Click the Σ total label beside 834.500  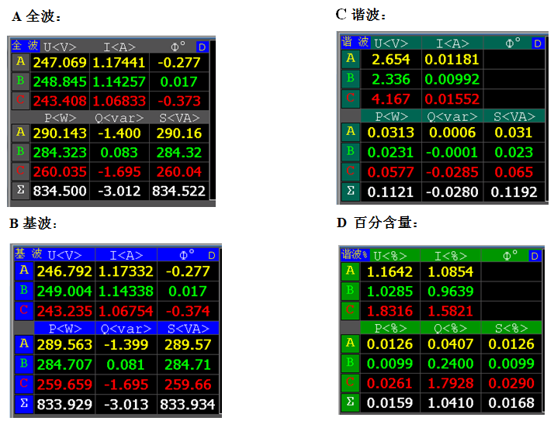20,190
